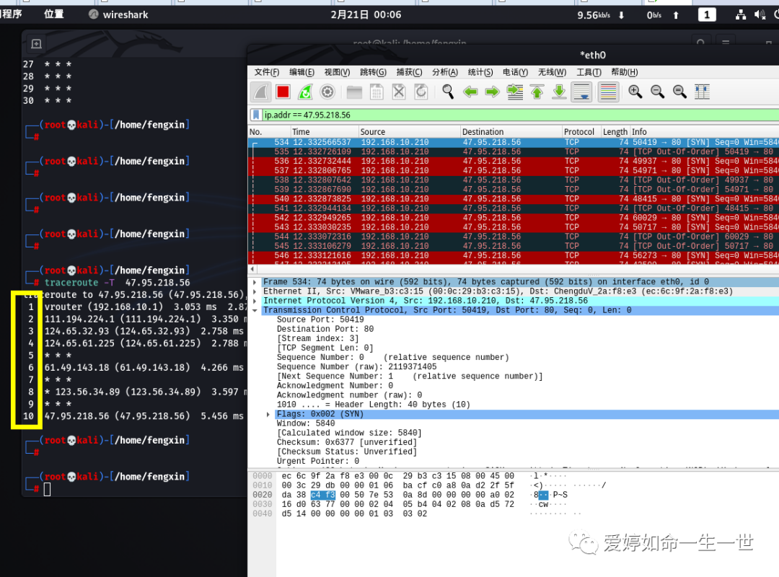The height and width of the screenshot is (577, 779).
Task: Collapse the Transmission Control Protocol section
Action: pos(255,310)
